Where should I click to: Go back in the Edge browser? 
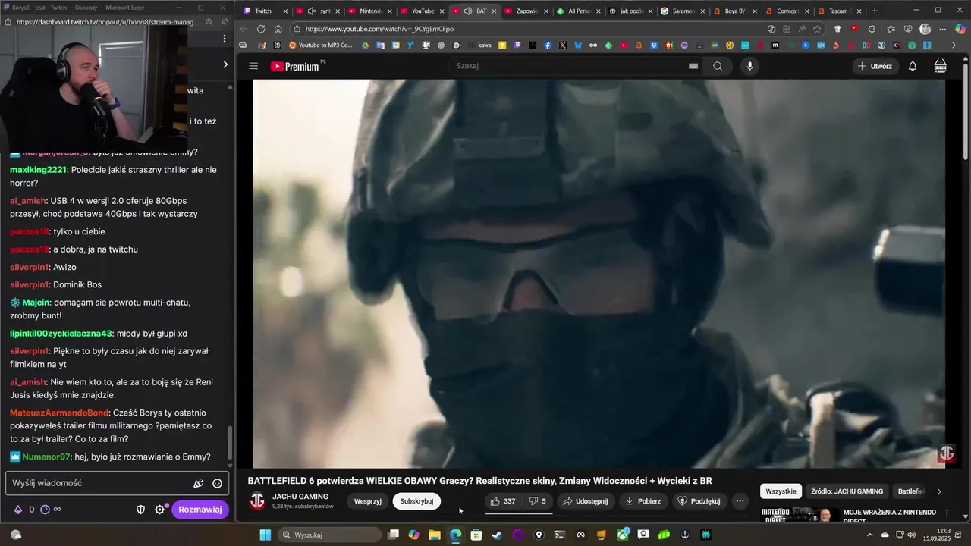pos(244,29)
